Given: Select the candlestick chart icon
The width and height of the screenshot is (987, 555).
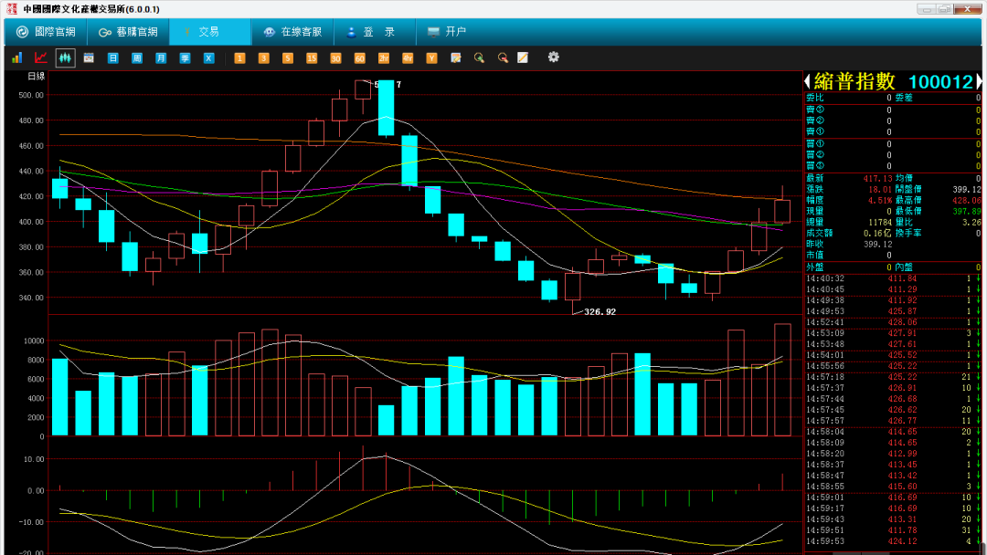Looking at the screenshot, I should coord(65,58).
